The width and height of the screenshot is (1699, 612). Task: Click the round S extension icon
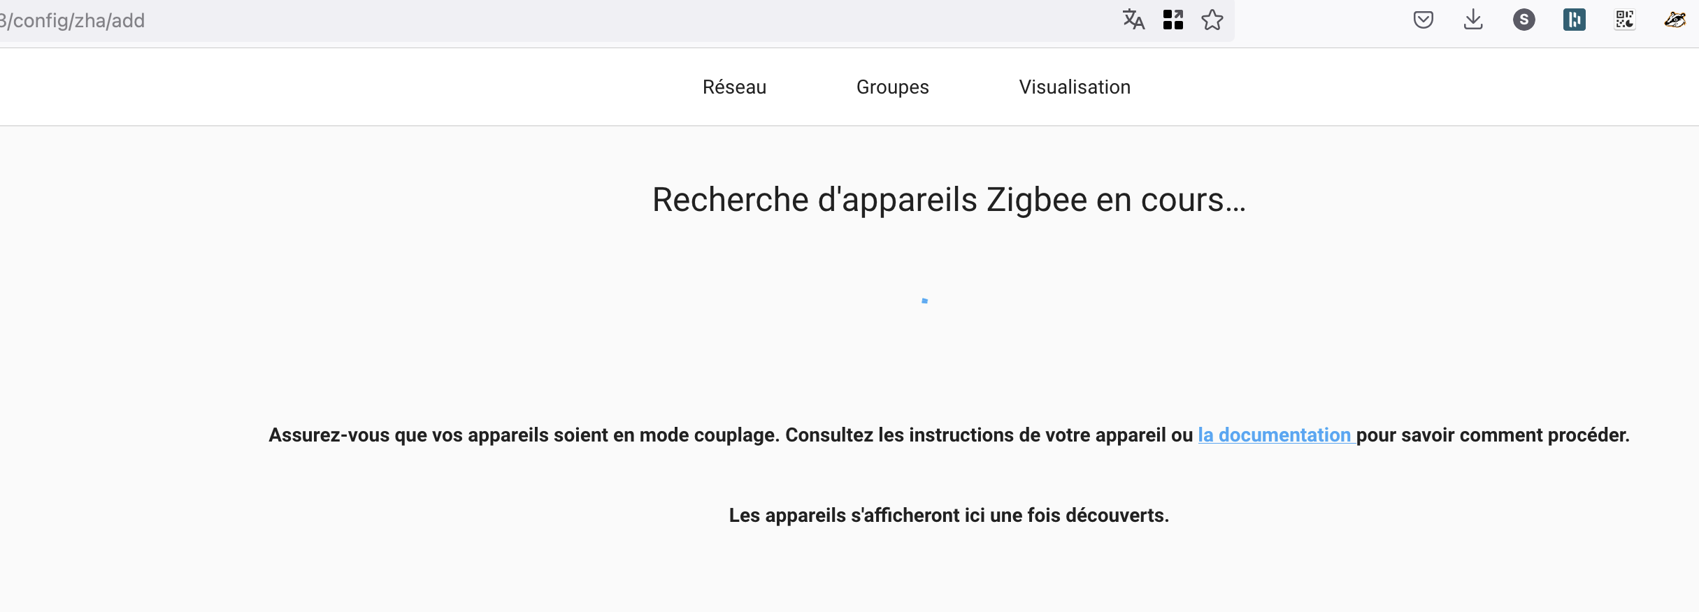[x=1524, y=20]
